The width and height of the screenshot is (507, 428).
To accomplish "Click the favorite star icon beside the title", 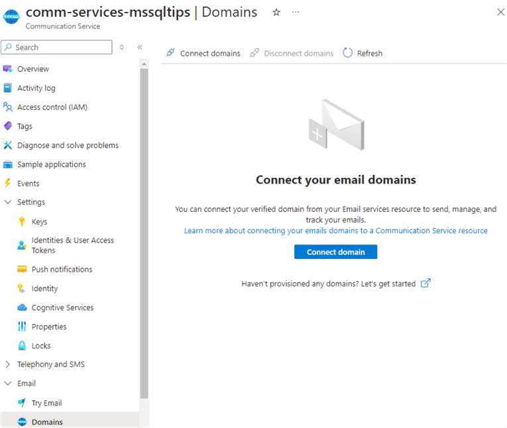I will coord(276,13).
